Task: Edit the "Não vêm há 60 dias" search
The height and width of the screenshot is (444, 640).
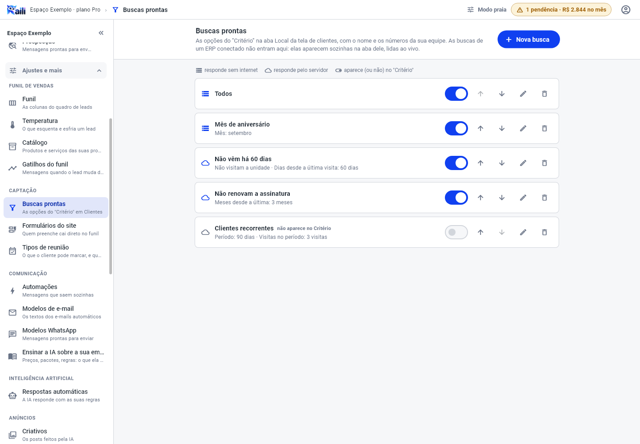Action: click(x=523, y=163)
